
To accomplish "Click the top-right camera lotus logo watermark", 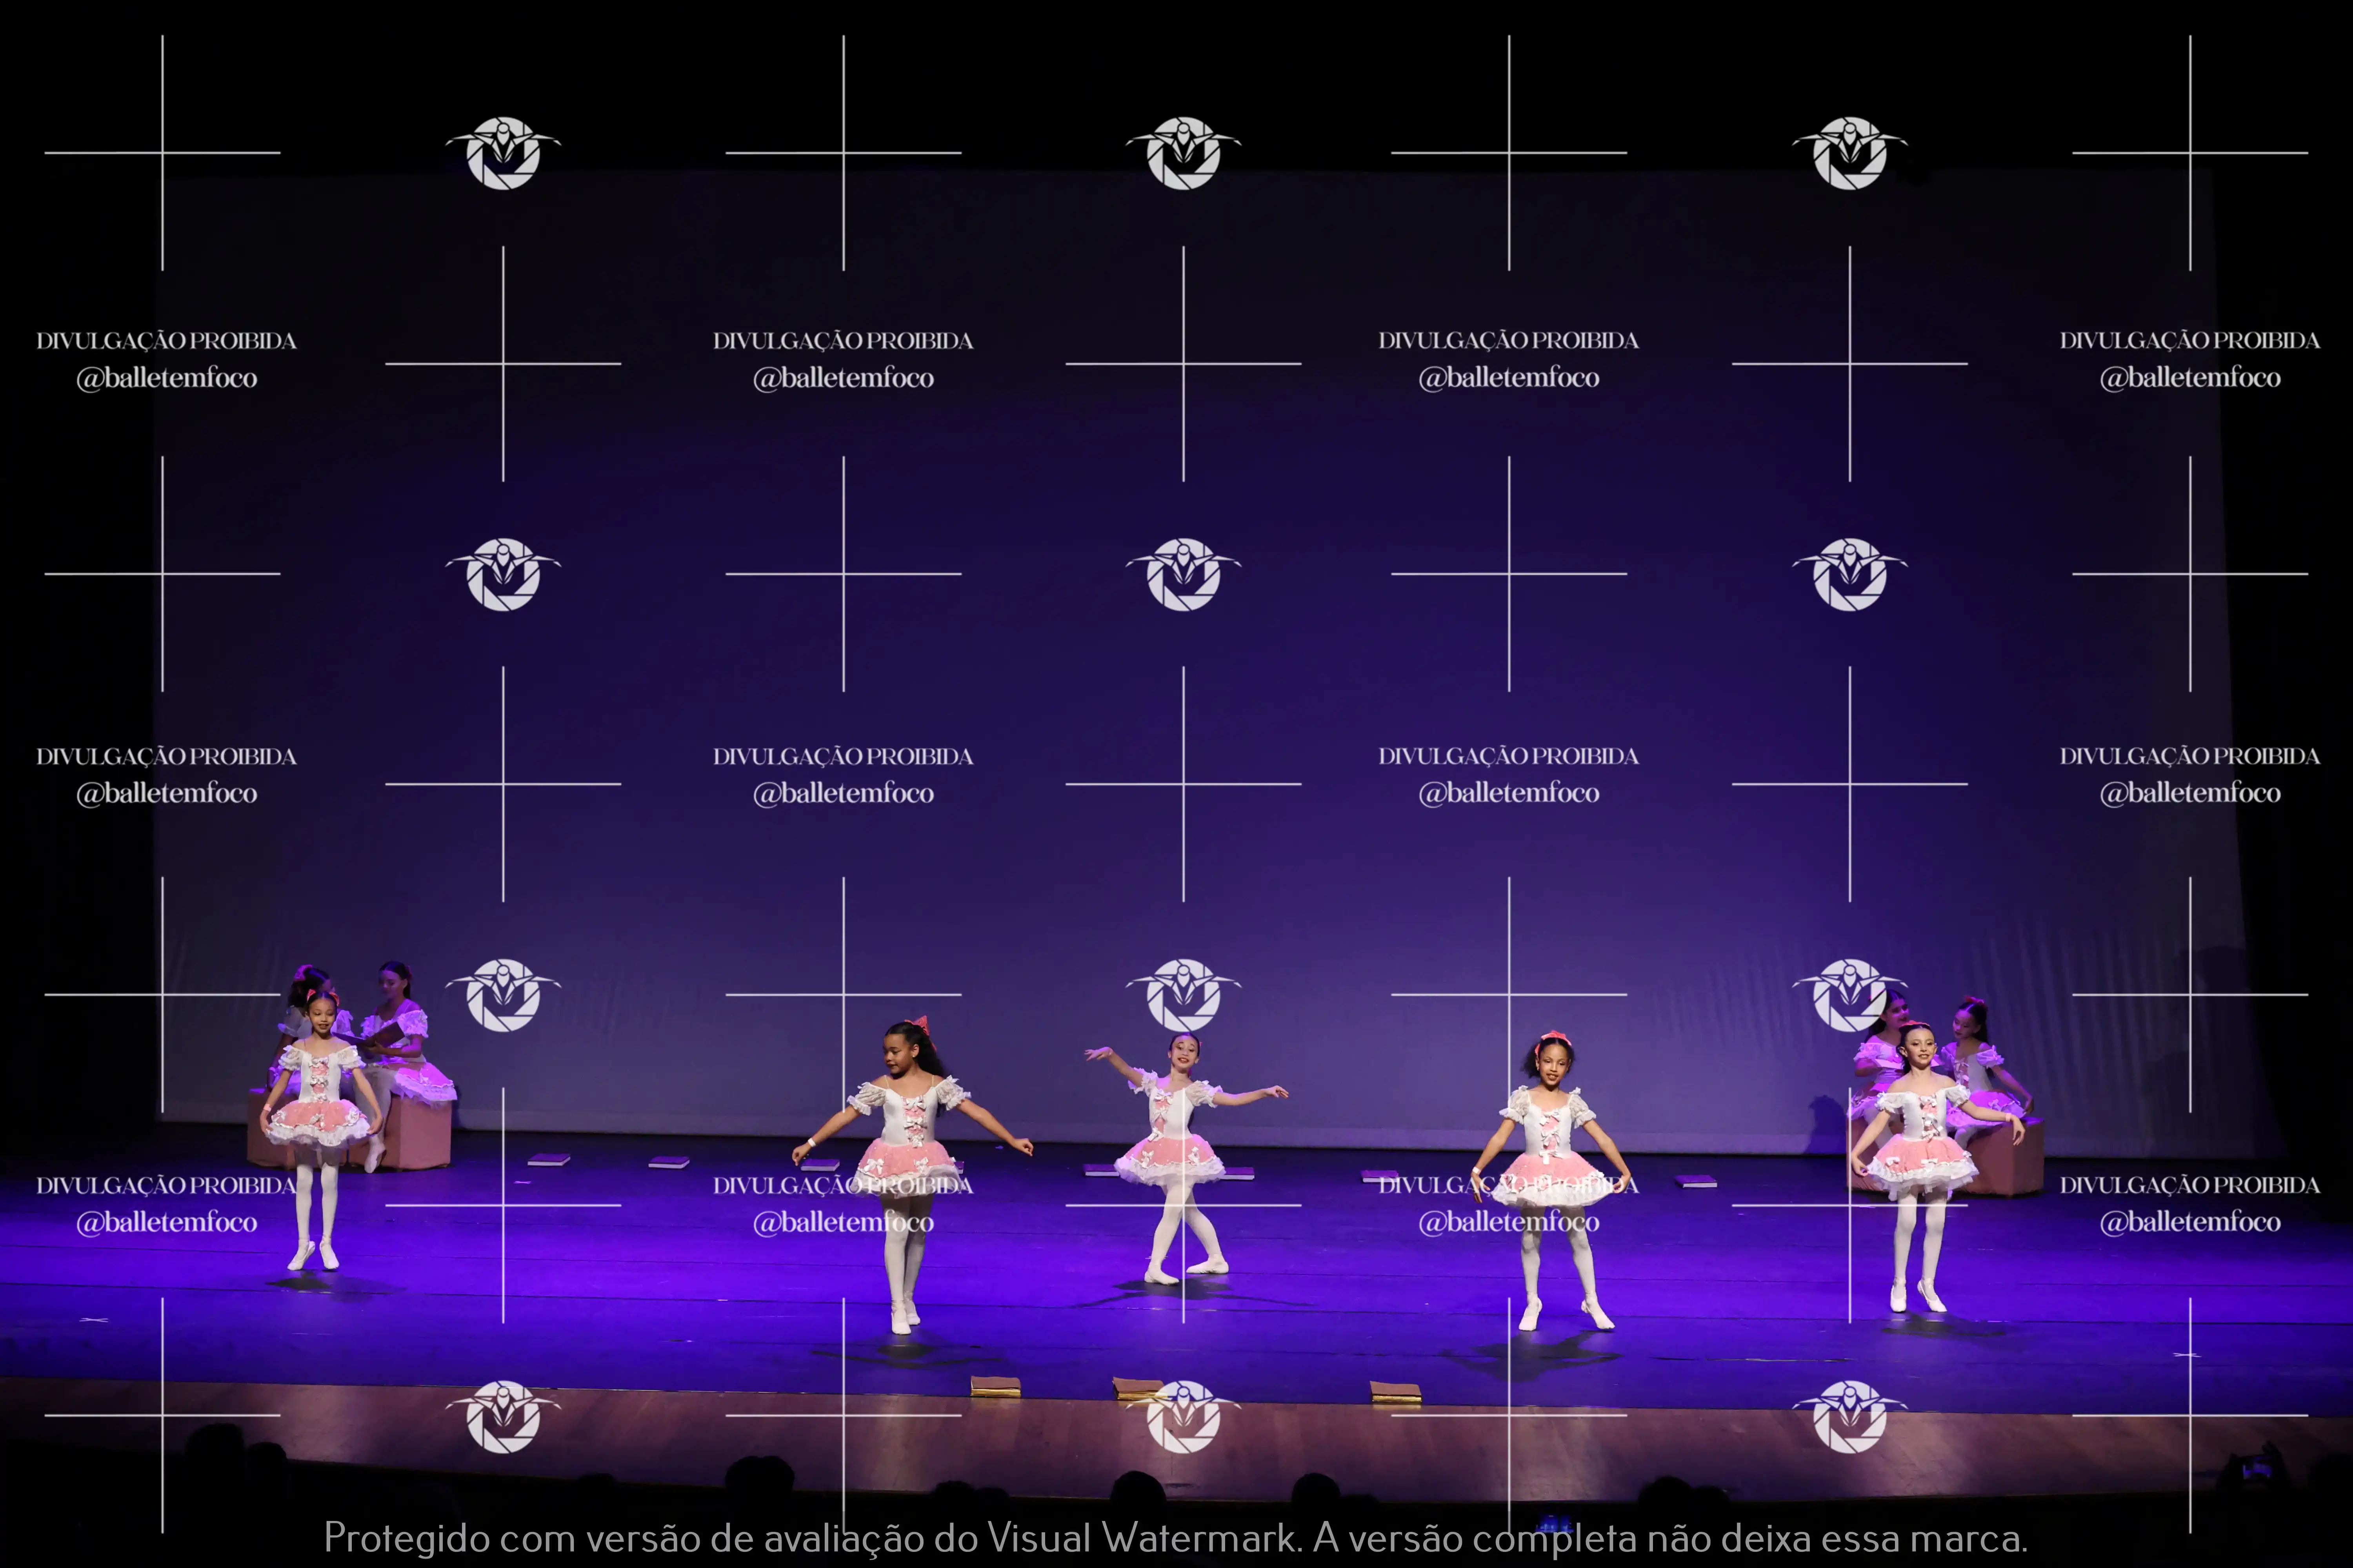I will click(1850, 153).
